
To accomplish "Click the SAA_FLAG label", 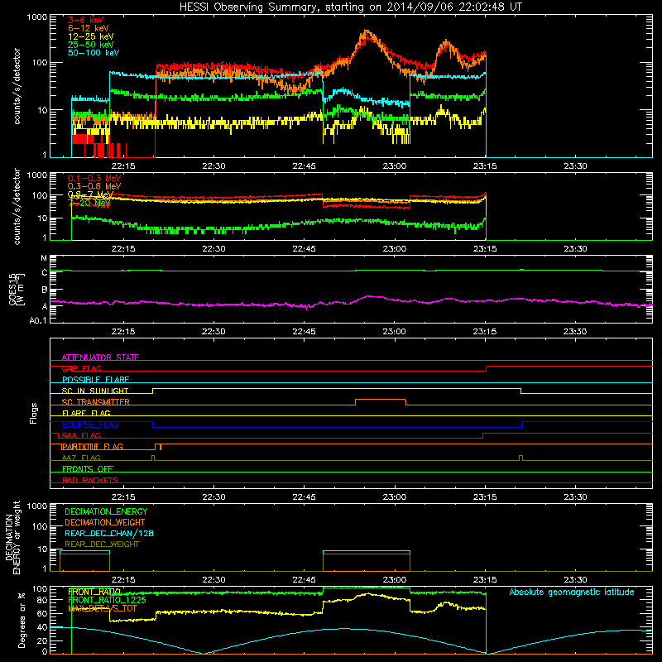I will coord(81,436).
